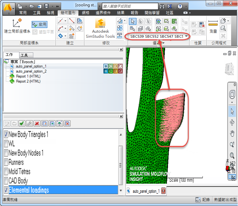Check the New Body Nodes 1 layer checkbox
The image size is (238, 206).
6,153
